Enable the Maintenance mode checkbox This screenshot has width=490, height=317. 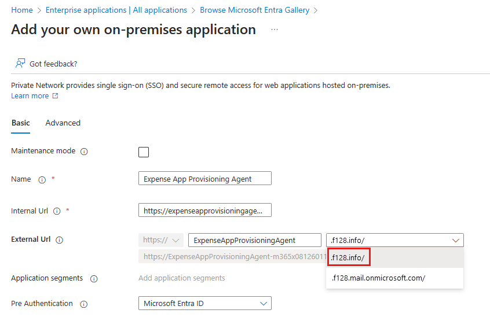coord(144,152)
